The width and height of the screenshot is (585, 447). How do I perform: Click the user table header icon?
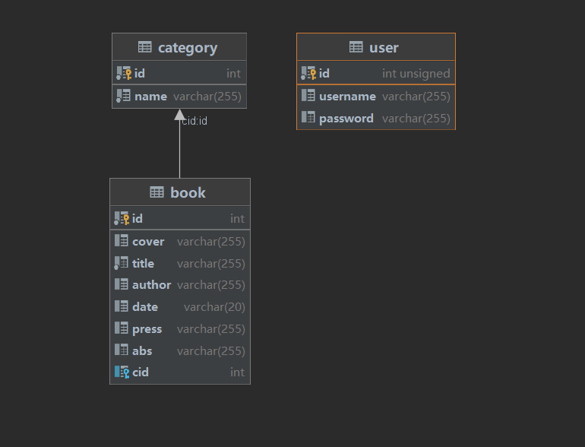356,47
